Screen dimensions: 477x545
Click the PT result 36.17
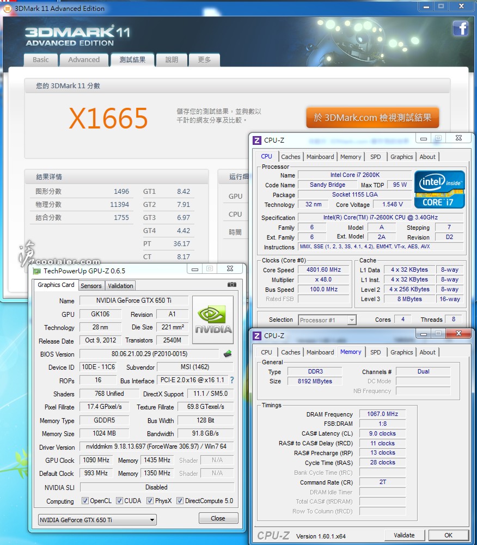click(x=181, y=244)
